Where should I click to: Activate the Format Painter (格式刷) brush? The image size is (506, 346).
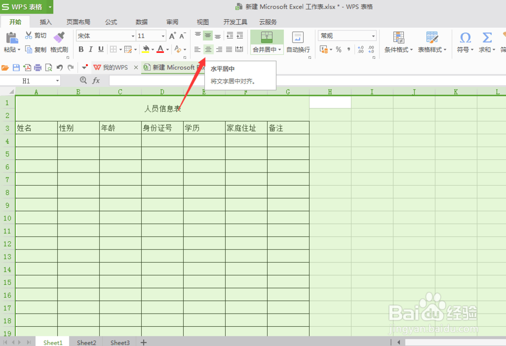[x=59, y=37]
